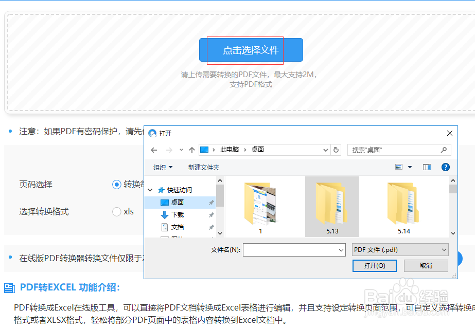Open the Help question mark icon
The image size is (475, 328).
click(445, 167)
